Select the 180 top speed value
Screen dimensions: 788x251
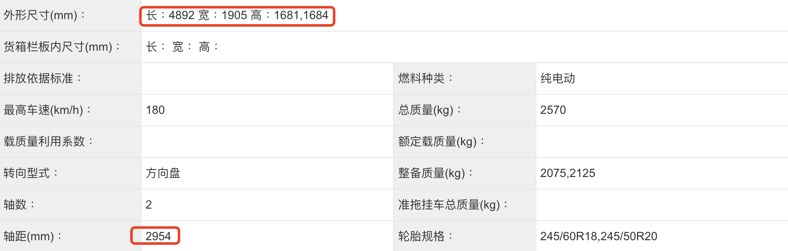[x=155, y=110]
